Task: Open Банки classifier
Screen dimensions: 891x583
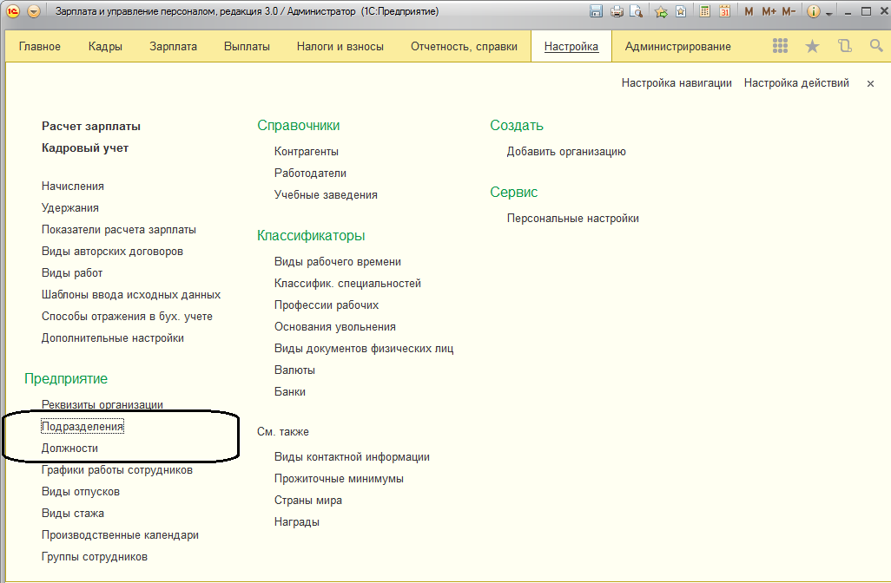Action: point(290,391)
